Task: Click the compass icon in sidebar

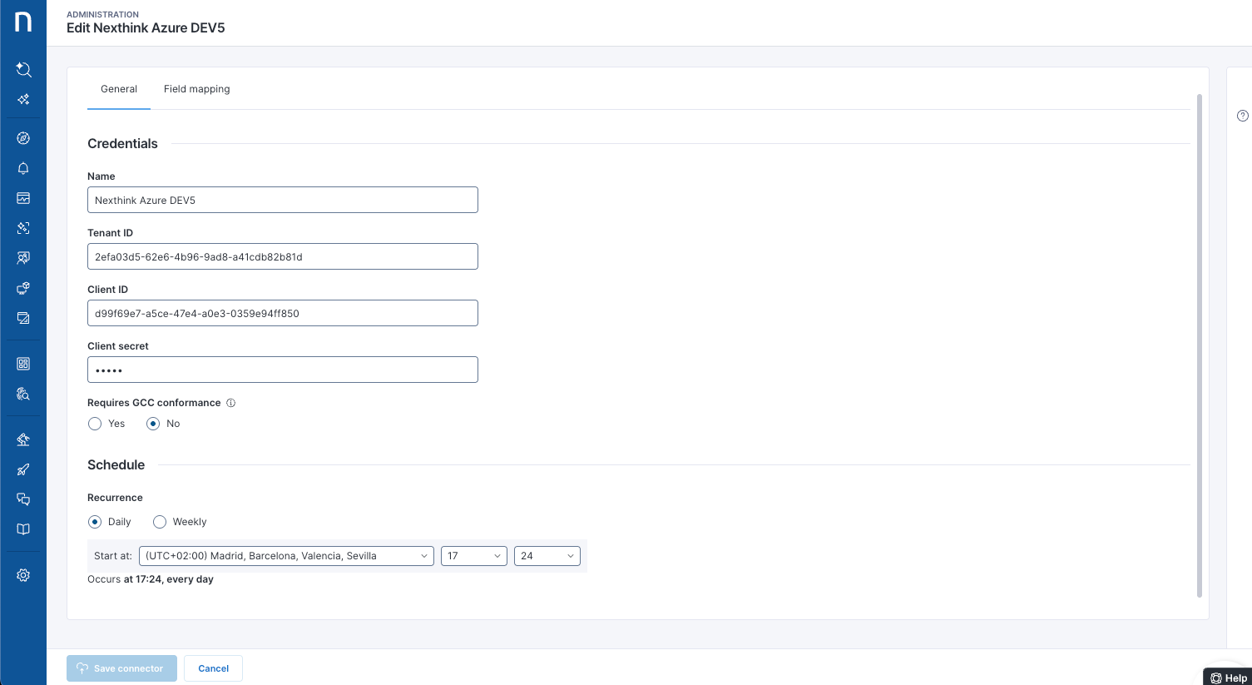Action: 23,138
